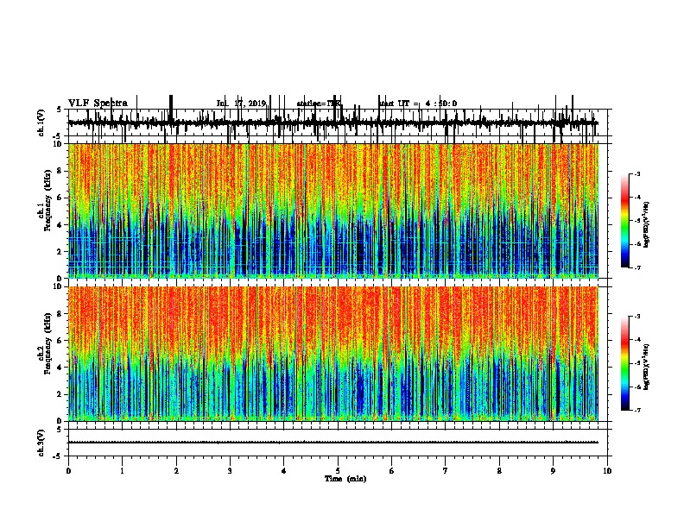Screen dimensions: 684x528
Task: Click the "5" tick on the time axis
Action: (x=338, y=471)
